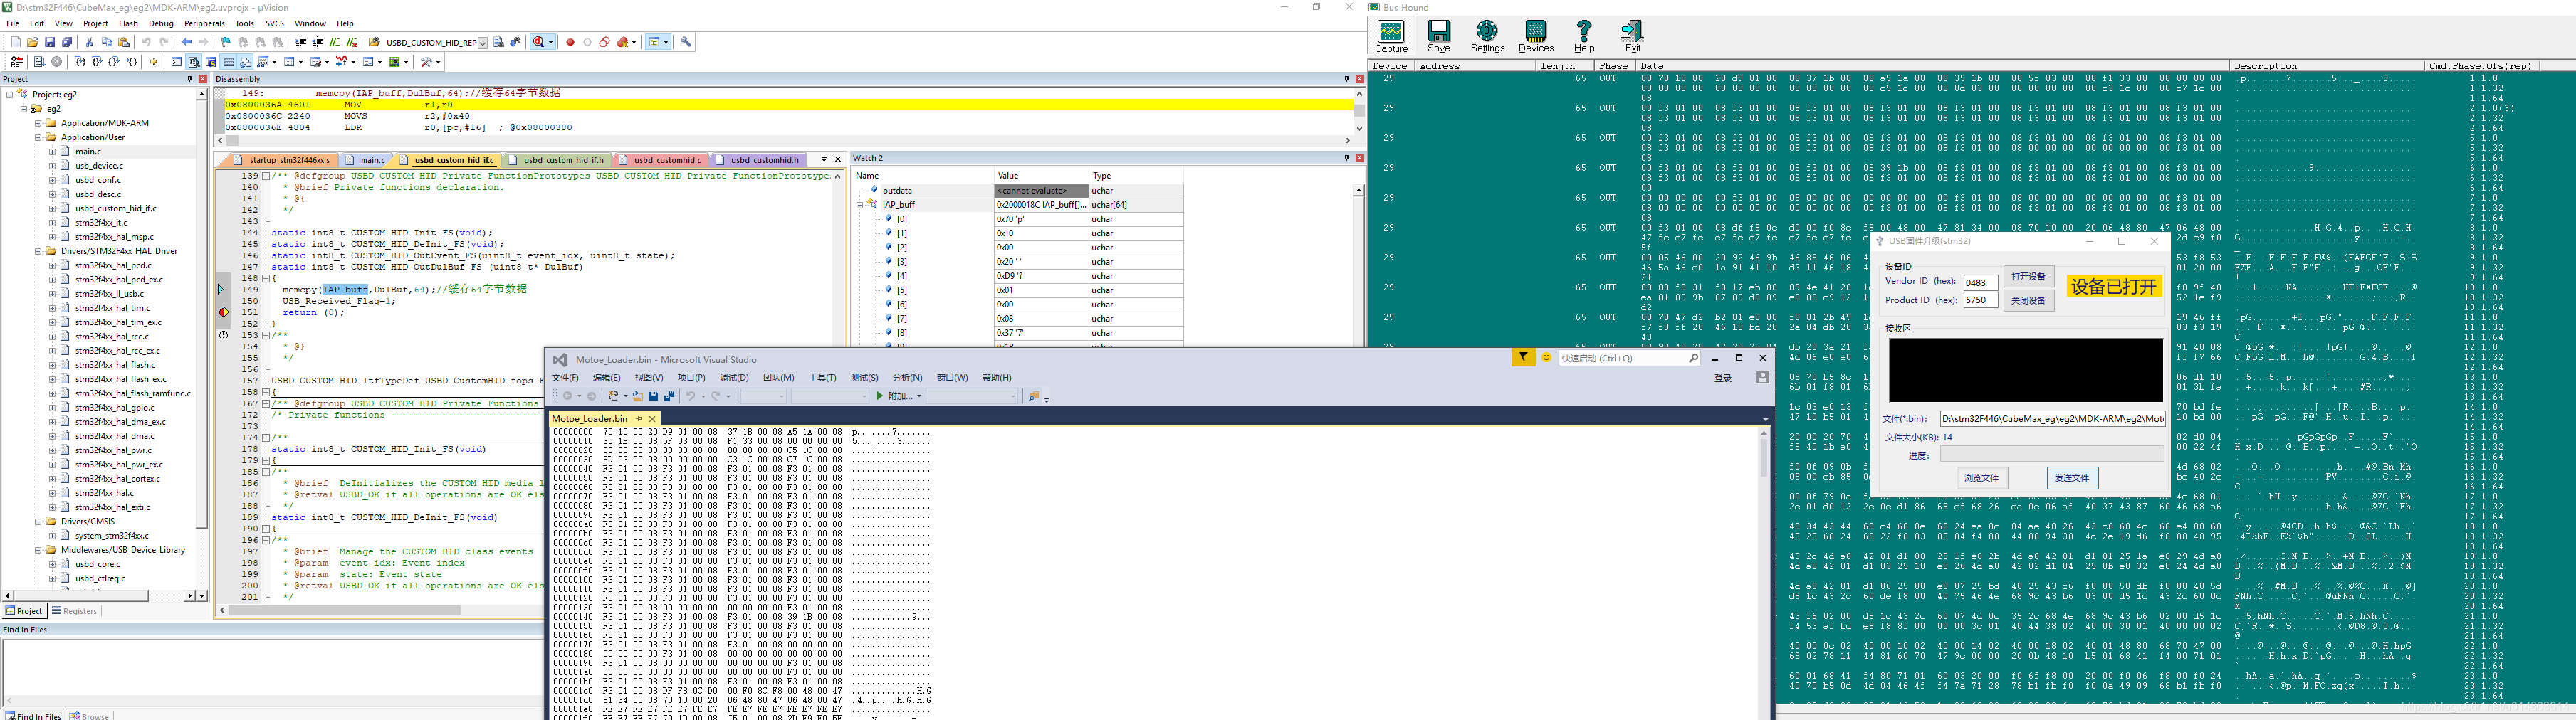Click the Bus Hound Exit icon
This screenshot has width=2576, height=720.
coord(1633,36)
